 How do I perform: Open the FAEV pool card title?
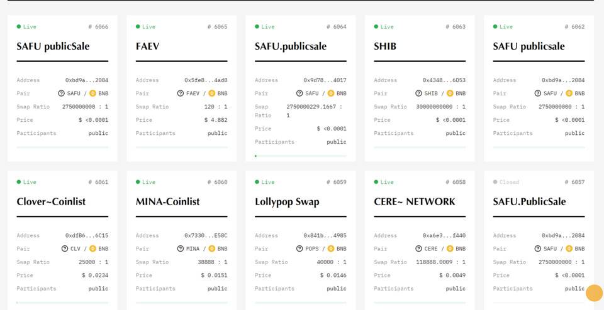[x=147, y=46]
